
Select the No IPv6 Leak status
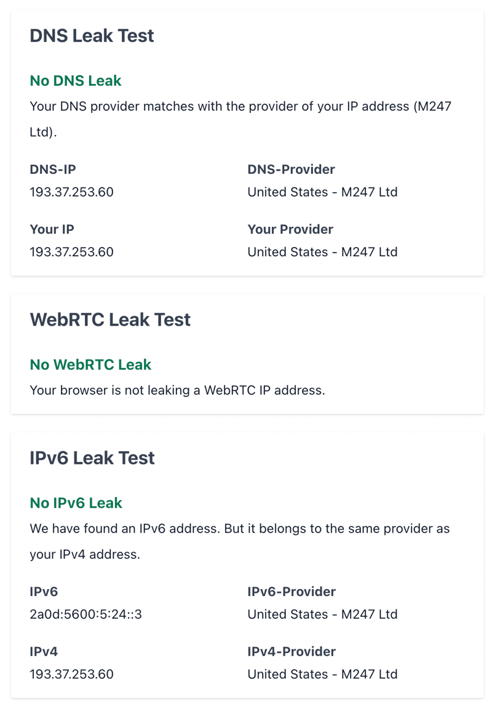(x=76, y=503)
